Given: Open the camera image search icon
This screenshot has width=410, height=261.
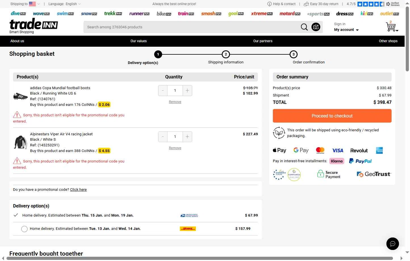Looking at the screenshot, I should click(x=316, y=27).
